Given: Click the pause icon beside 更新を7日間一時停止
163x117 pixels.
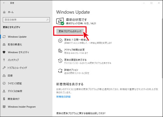Looking at the screenshot, I should click(x=60, y=41).
